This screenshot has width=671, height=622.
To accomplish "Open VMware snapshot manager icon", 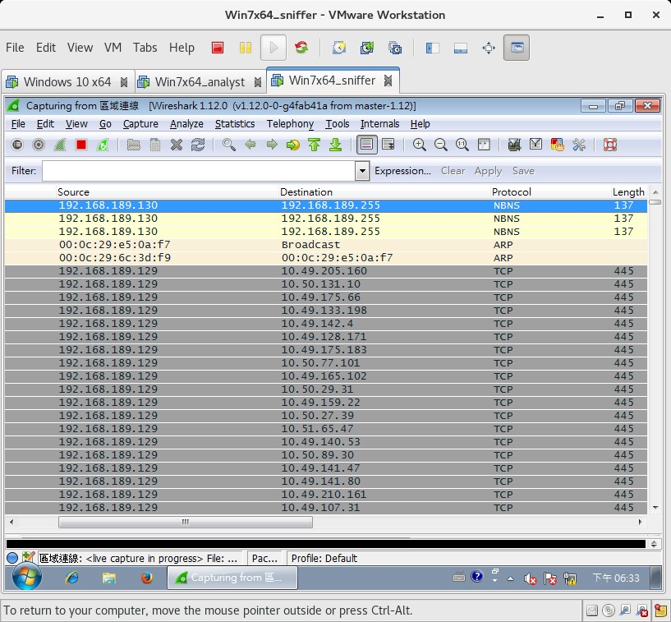I will tap(394, 48).
